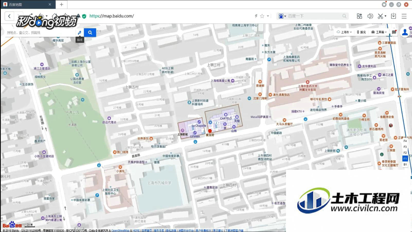Click the 浦东清真饭店 restaurant icon
Image resolution: width=412 pixels, height=232 pixels.
click(x=270, y=95)
